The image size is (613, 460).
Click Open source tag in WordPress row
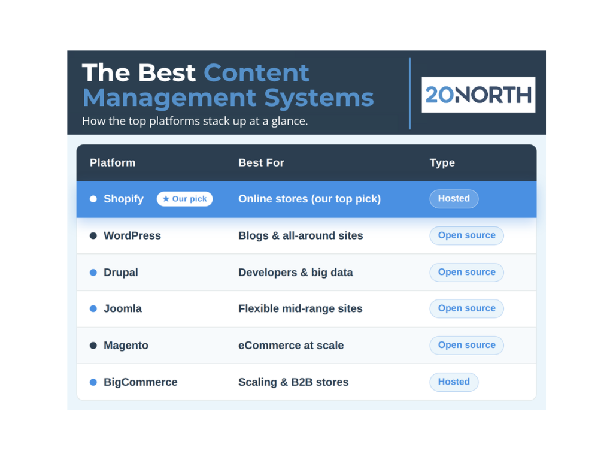click(x=466, y=235)
